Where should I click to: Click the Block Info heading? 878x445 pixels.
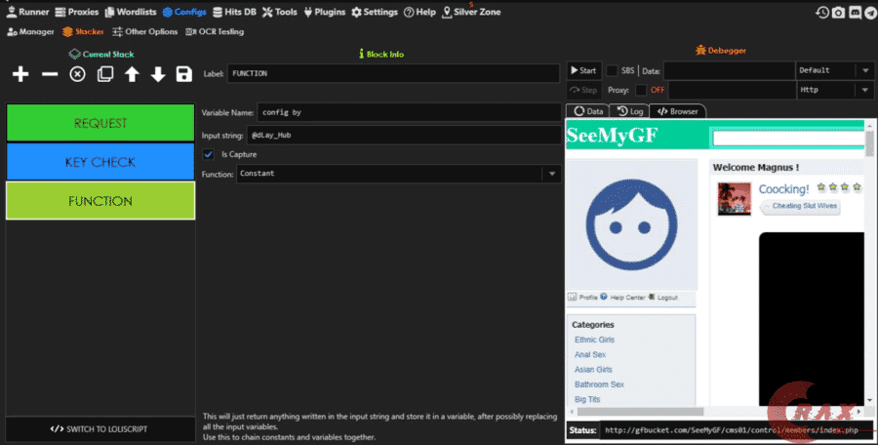[x=381, y=55]
